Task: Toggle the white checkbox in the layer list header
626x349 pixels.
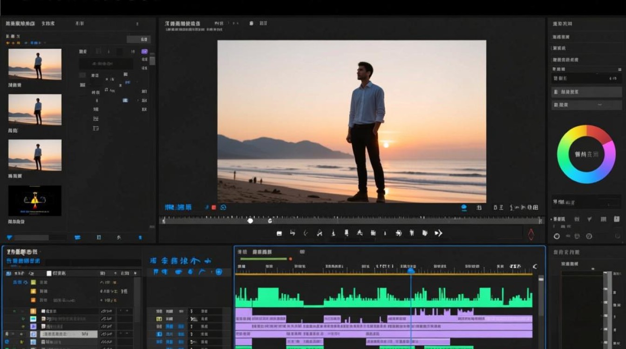Action: [49, 273]
